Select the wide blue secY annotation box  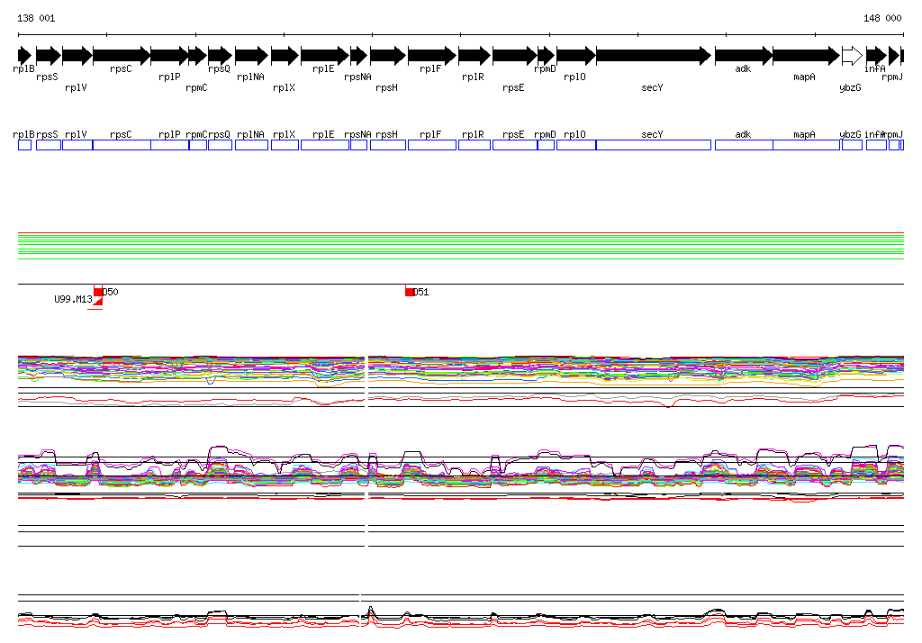tap(654, 145)
